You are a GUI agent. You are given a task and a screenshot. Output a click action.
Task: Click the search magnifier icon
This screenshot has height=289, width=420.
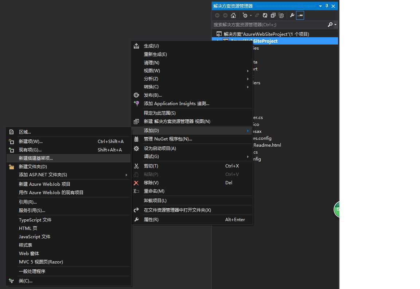tap(330, 25)
